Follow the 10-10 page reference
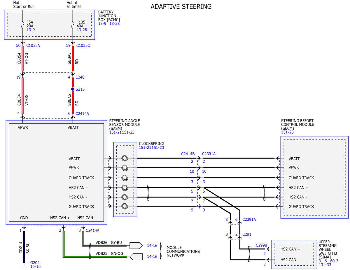350x270 pixels. [x=36, y=267]
